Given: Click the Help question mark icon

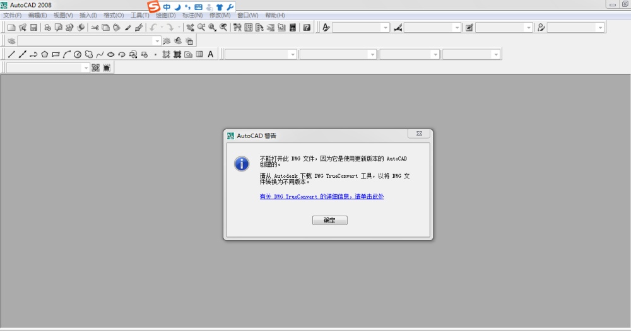Looking at the screenshot, I should 307,28.
